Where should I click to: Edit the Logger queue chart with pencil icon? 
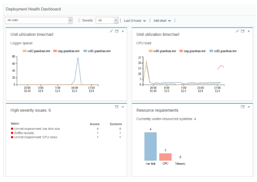point(111,31)
